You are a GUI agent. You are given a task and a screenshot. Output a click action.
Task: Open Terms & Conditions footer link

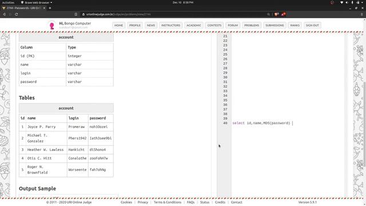[168, 202]
